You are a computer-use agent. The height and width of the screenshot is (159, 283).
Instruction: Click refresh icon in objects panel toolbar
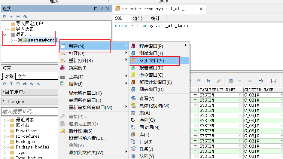tap(5, 84)
